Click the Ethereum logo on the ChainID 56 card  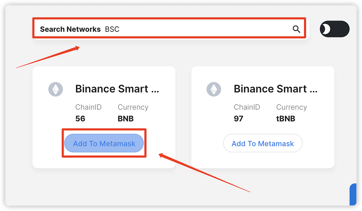56,89
